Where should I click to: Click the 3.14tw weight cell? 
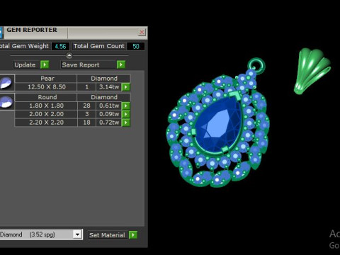[109, 87]
